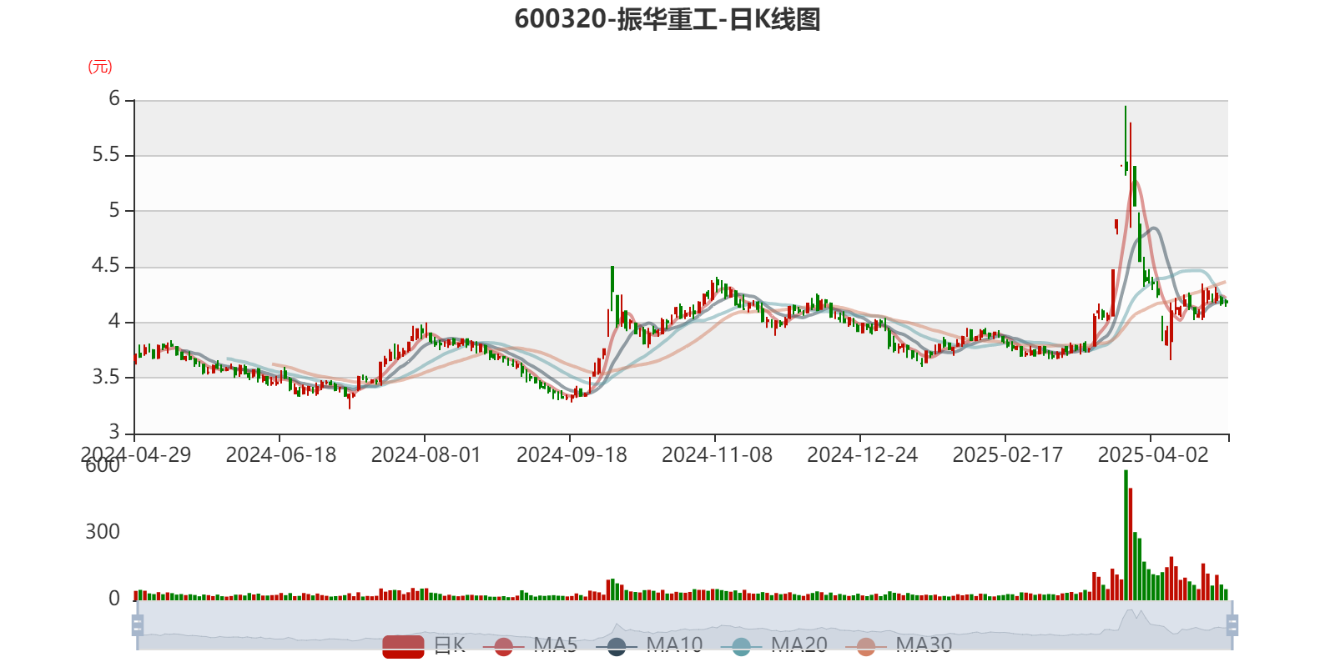Click the chart title 600320-振华重工-日K线图
This screenshot has width=1335, height=667.
(x=667, y=18)
